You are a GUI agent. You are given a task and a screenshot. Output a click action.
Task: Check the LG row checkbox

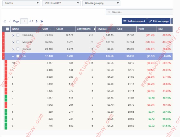pos(18,56)
